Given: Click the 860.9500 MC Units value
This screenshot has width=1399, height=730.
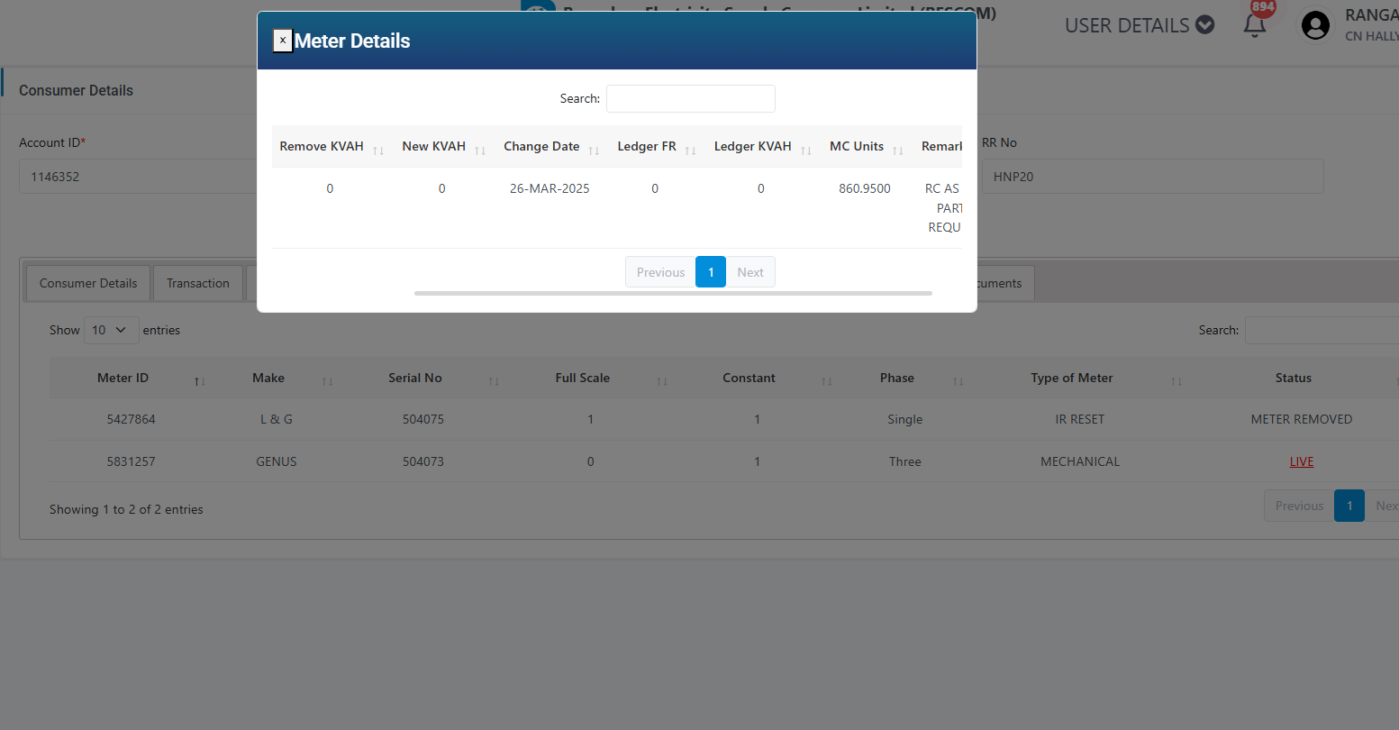Looking at the screenshot, I should coord(865,188).
